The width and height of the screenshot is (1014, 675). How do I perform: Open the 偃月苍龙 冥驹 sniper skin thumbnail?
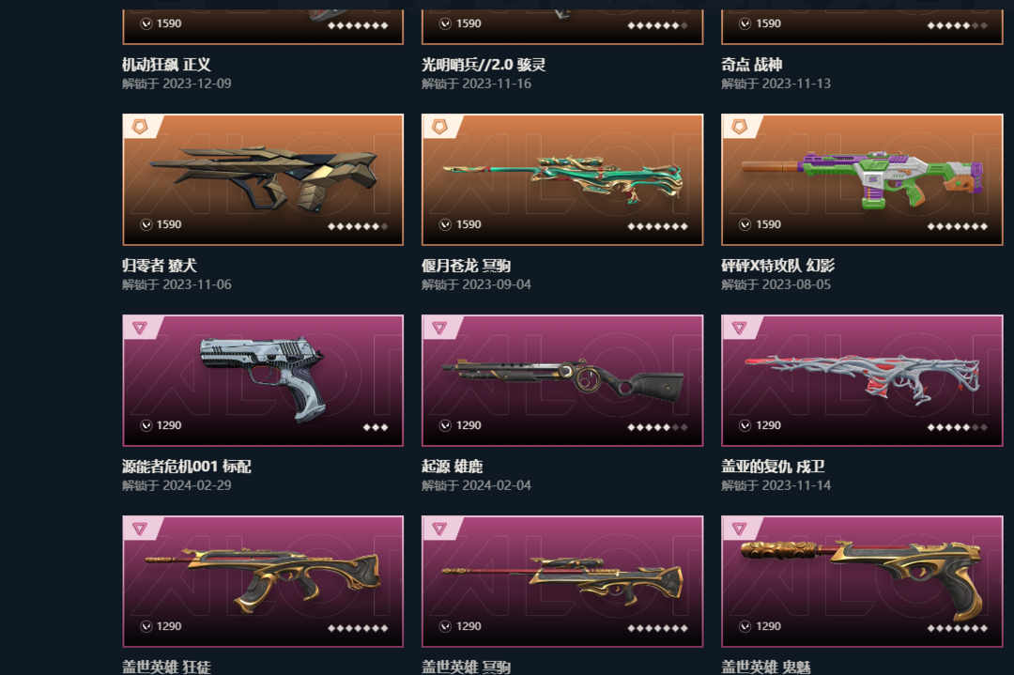(x=562, y=179)
